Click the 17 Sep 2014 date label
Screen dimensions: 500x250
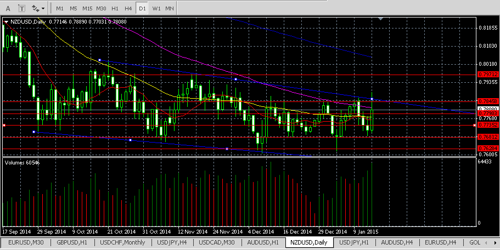pos(16,231)
